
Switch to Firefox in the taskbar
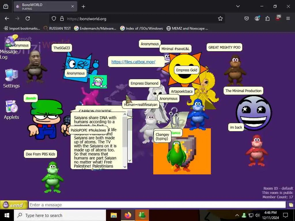128,215
